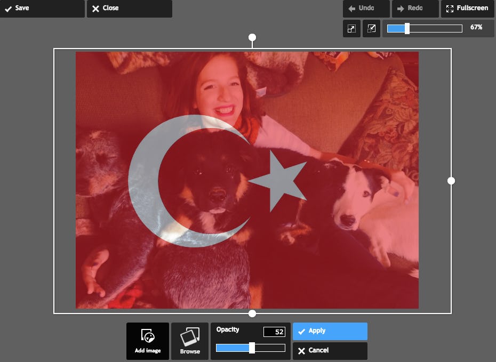This screenshot has width=496, height=362.
Task: Apply the flag overlay
Action: tap(330, 331)
